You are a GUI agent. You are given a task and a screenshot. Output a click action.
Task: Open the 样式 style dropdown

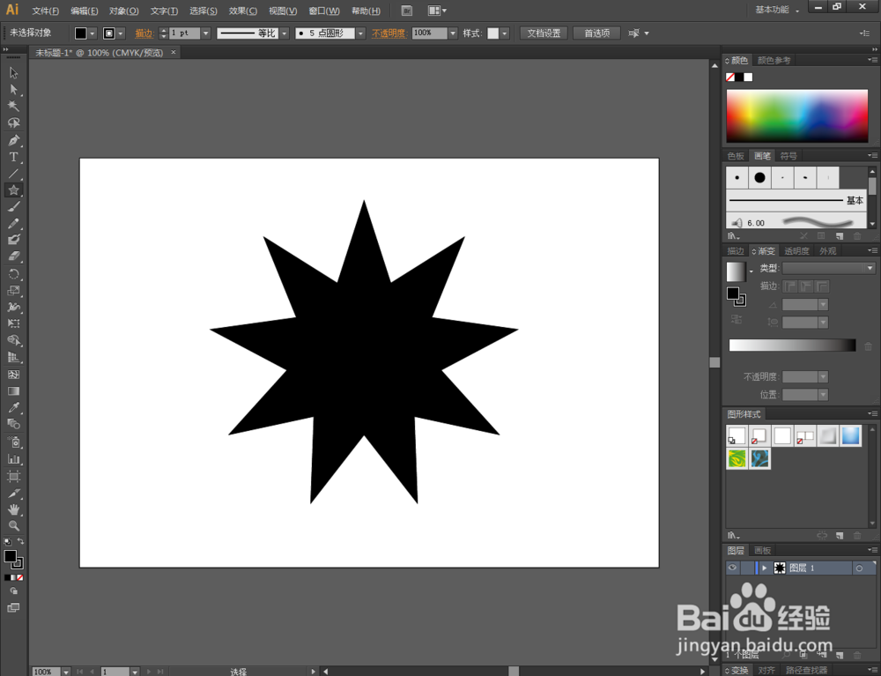(x=505, y=33)
